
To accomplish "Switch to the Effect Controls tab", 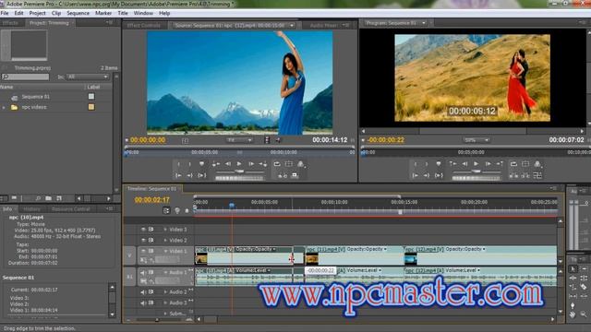I will pyautogui.click(x=144, y=26).
